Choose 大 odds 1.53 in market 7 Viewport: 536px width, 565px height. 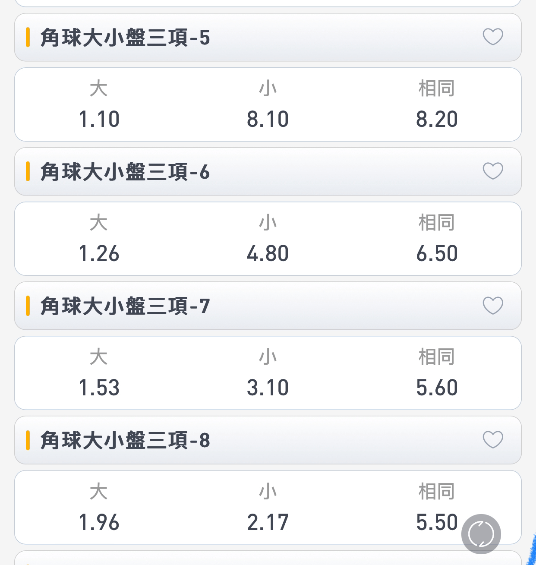click(x=99, y=373)
